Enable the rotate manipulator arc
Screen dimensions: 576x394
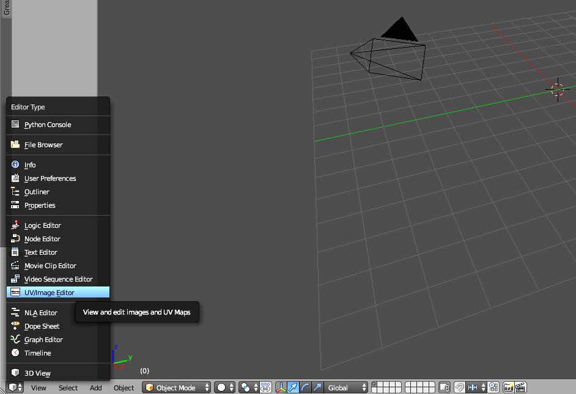pyautogui.click(x=305, y=387)
